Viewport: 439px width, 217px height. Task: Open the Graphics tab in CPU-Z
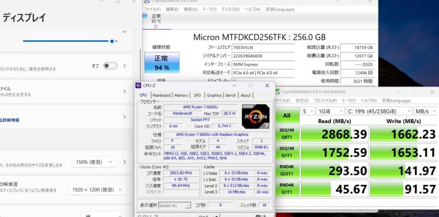coord(214,95)
